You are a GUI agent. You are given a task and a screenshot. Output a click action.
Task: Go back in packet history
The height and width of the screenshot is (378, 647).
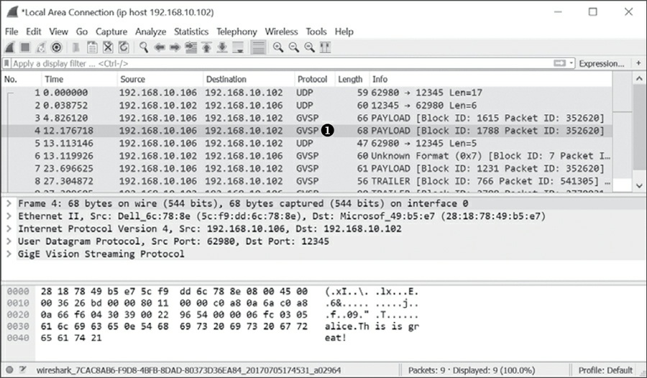pos(160,47)
